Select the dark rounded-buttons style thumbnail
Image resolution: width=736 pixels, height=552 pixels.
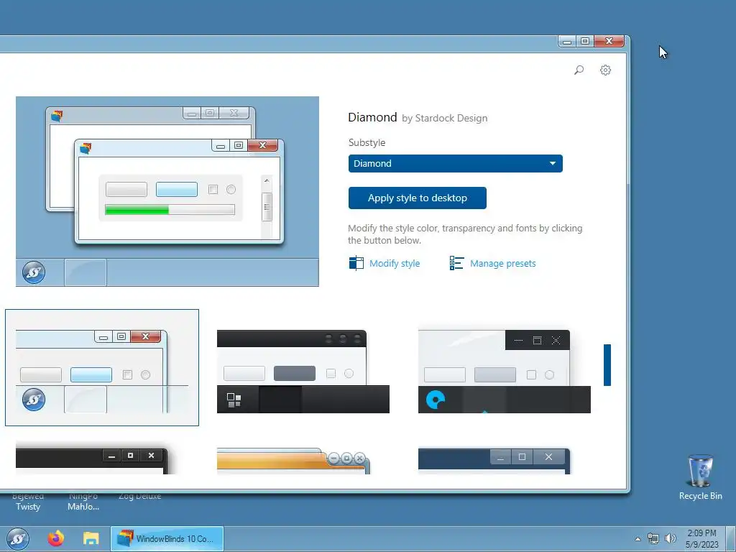tap(303, 372)
